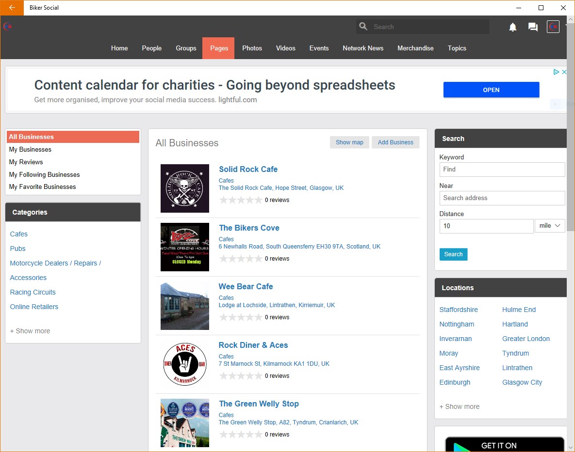Open the Merchandise tab

(x=415, y=48)
